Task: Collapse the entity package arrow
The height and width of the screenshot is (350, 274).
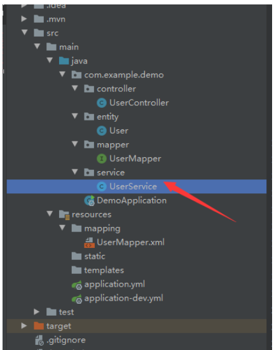Action: (75, 116)
